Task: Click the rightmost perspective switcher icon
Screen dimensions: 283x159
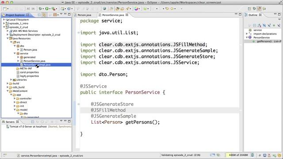Action: (x=264, y=9)
